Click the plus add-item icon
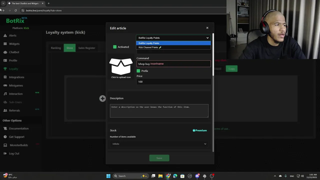320x180 pixels. tap(102, 98)
